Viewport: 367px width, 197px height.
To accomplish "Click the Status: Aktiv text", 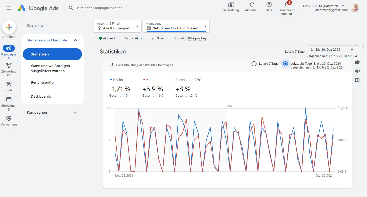I will click(x=133, y=38).
